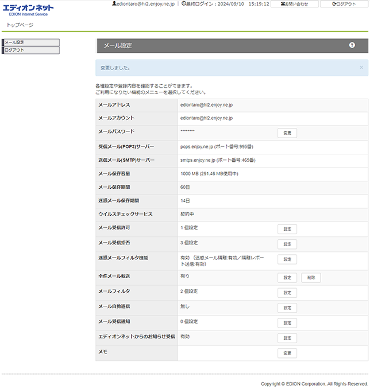Click the トップページ breadcrumb link
This screenshot has height=389, width=370.
pos(20,25)
